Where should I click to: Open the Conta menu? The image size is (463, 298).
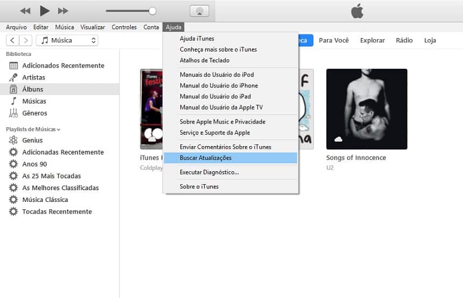point(151,27)
